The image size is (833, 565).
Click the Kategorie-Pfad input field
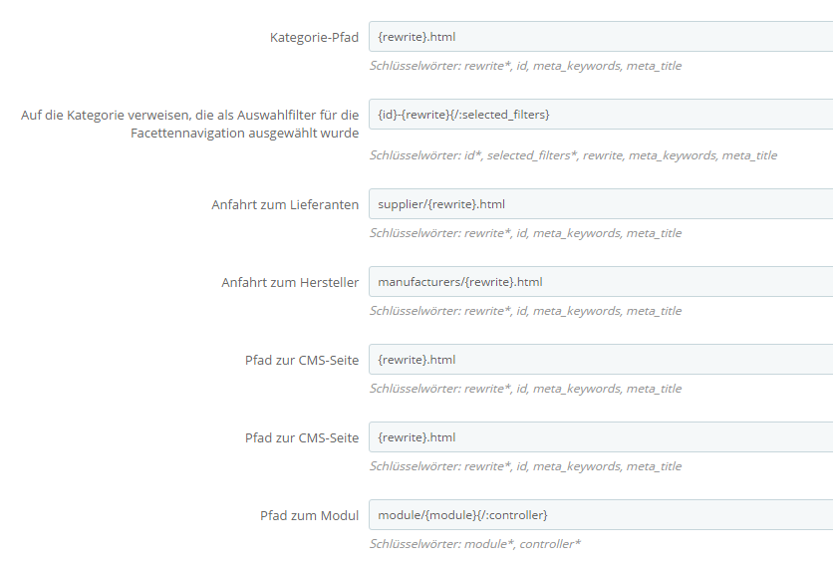click(x=598, y=37)
